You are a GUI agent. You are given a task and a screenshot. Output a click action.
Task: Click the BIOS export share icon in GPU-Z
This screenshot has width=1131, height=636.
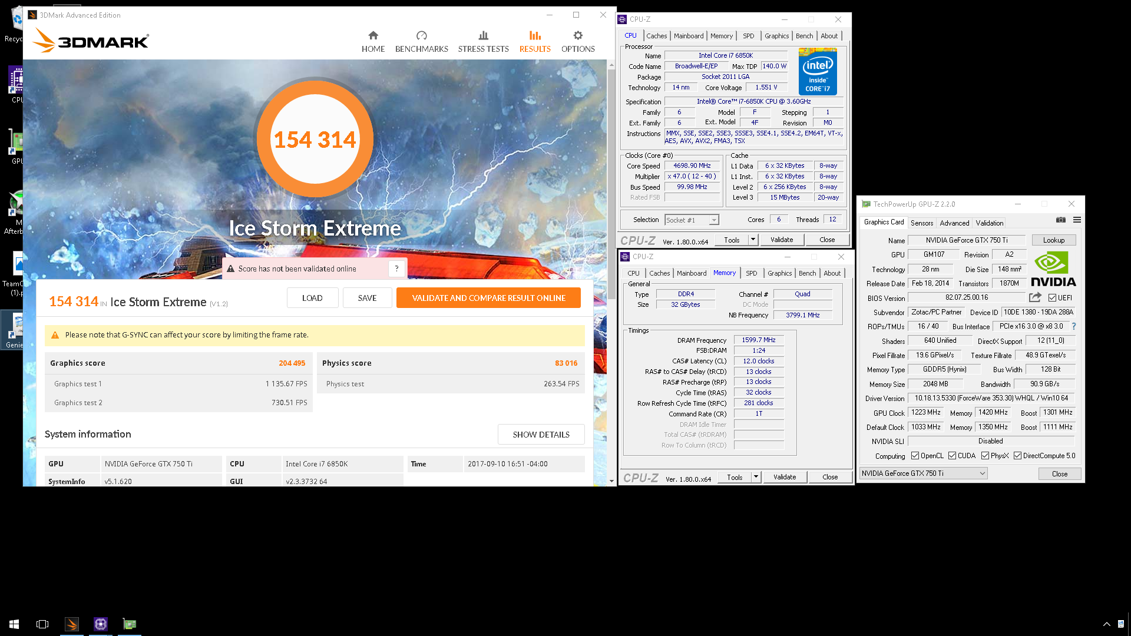coord(1035,297)
